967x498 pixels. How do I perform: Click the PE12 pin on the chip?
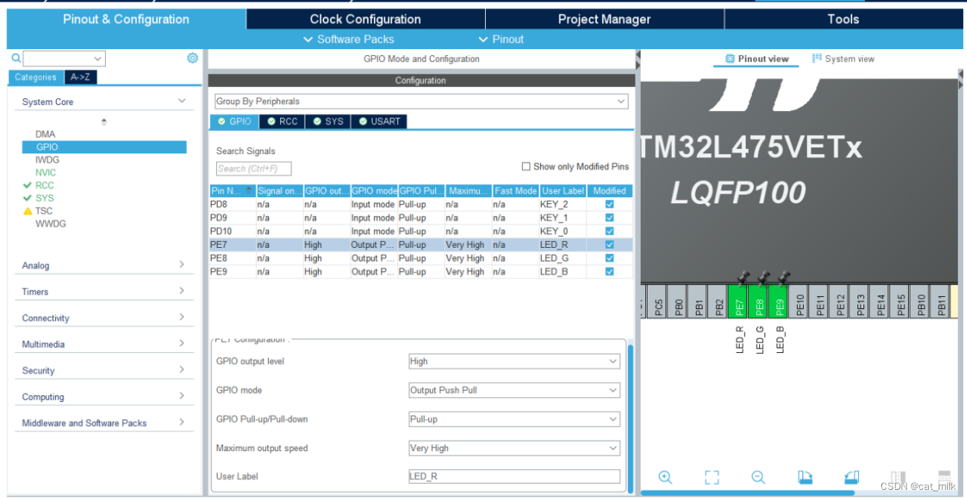(840, 303)
